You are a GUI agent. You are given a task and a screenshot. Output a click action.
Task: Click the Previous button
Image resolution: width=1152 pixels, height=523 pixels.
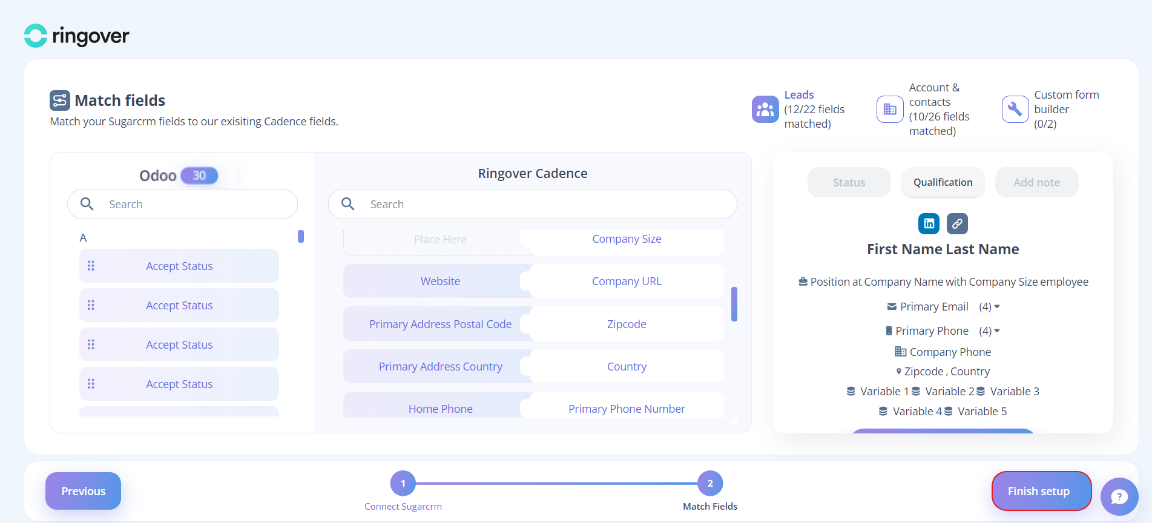[x=84, y=491]
